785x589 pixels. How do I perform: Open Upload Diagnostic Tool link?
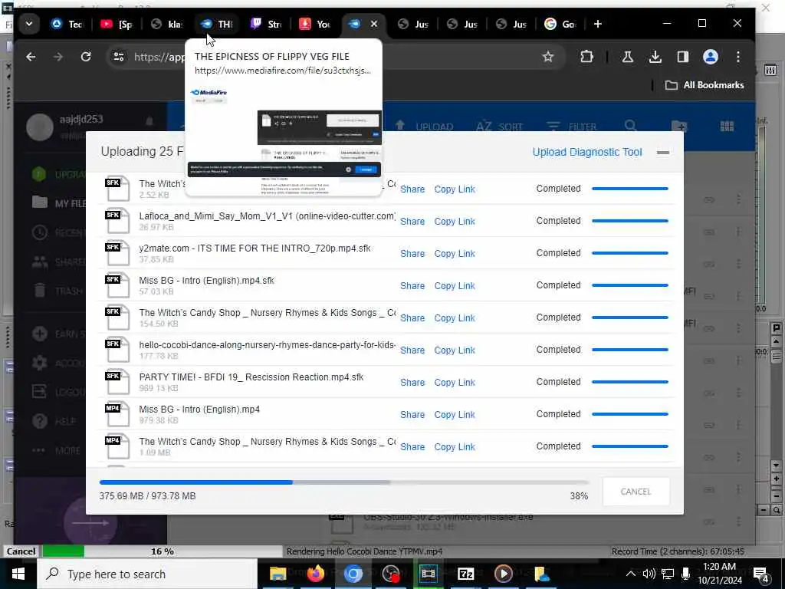pyautogui.click(x=586, y=153)
